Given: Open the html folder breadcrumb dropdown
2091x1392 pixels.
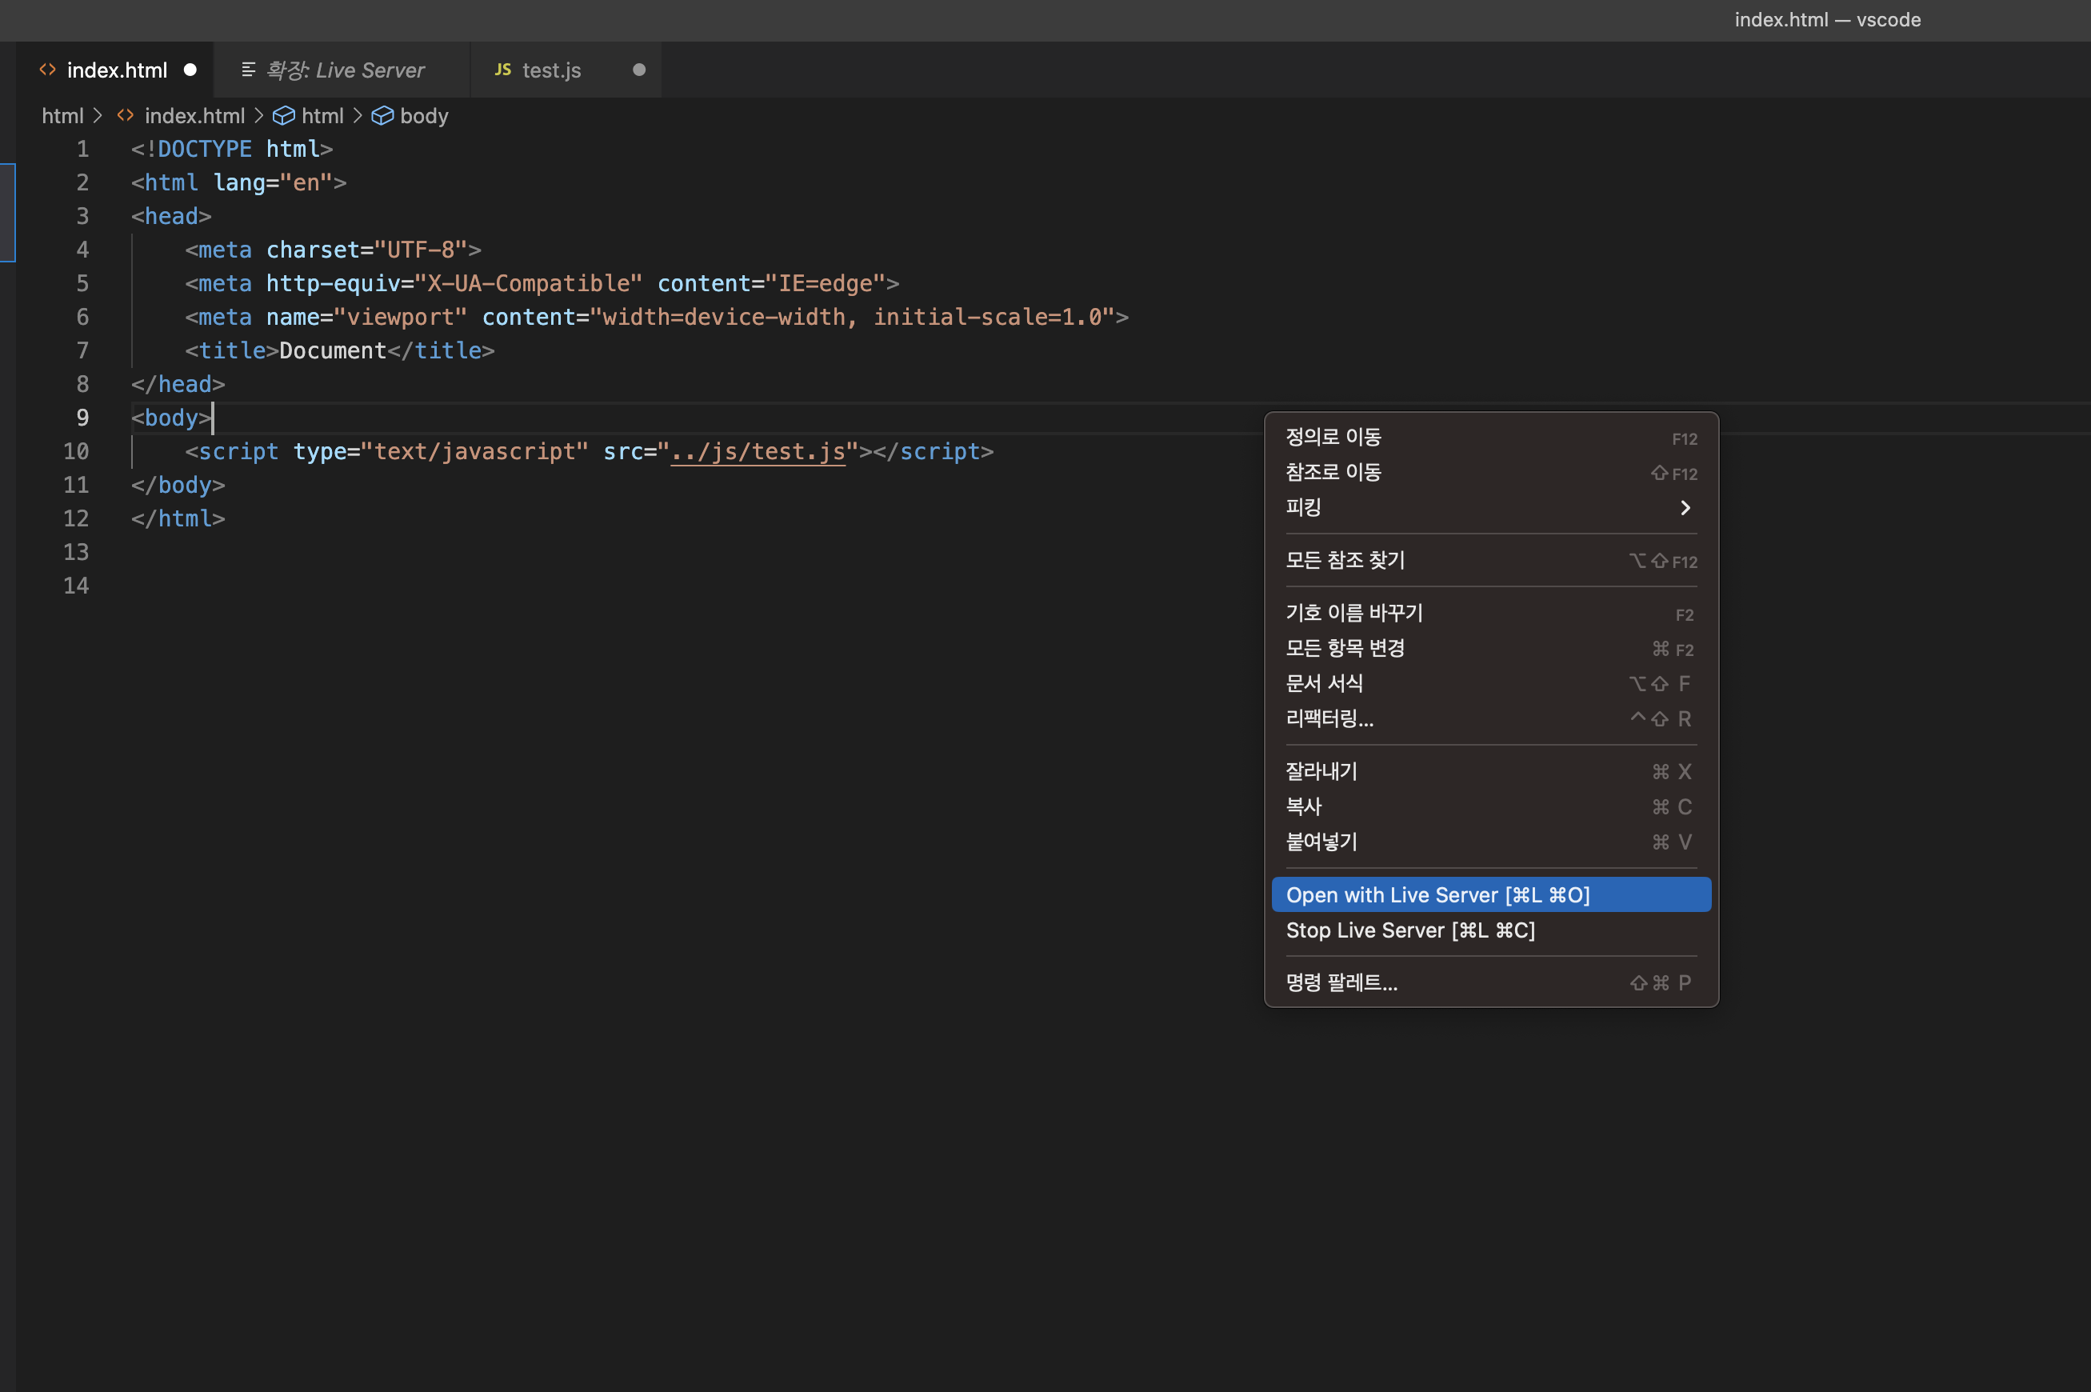Looking at the screenshot, I should point(62,116).
